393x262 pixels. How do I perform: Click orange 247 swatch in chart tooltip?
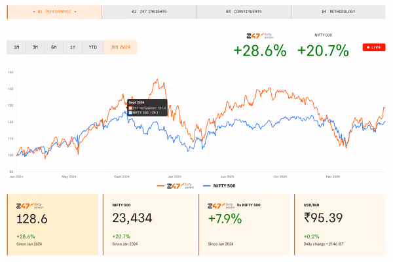[130, 108]
